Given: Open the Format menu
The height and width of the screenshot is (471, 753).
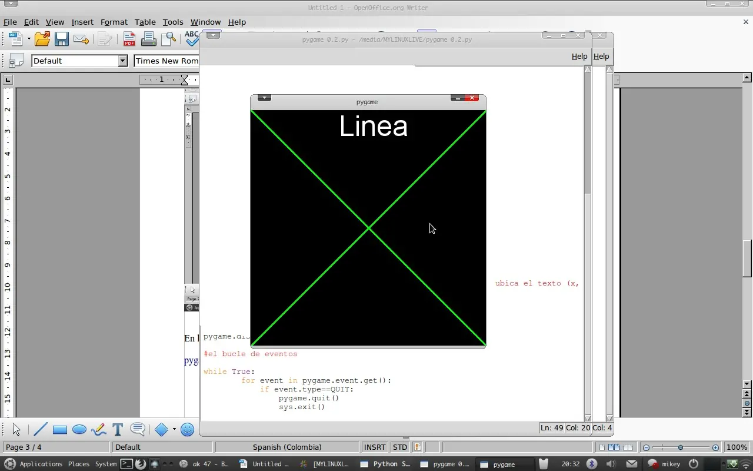Looking at the screenshot, I should [x=114, y=22].
